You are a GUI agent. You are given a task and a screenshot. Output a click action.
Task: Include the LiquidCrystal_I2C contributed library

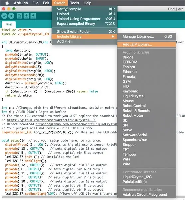147,177
